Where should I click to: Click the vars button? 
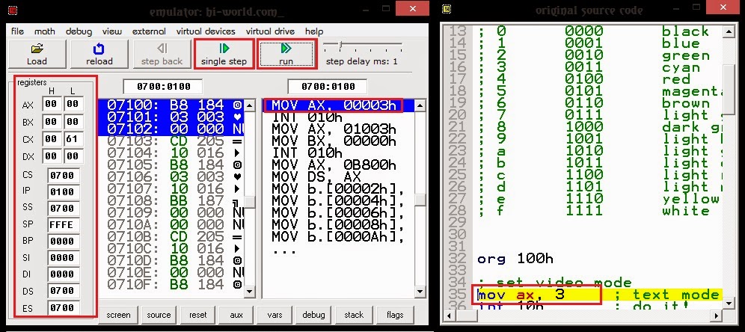tap(275, 314)
